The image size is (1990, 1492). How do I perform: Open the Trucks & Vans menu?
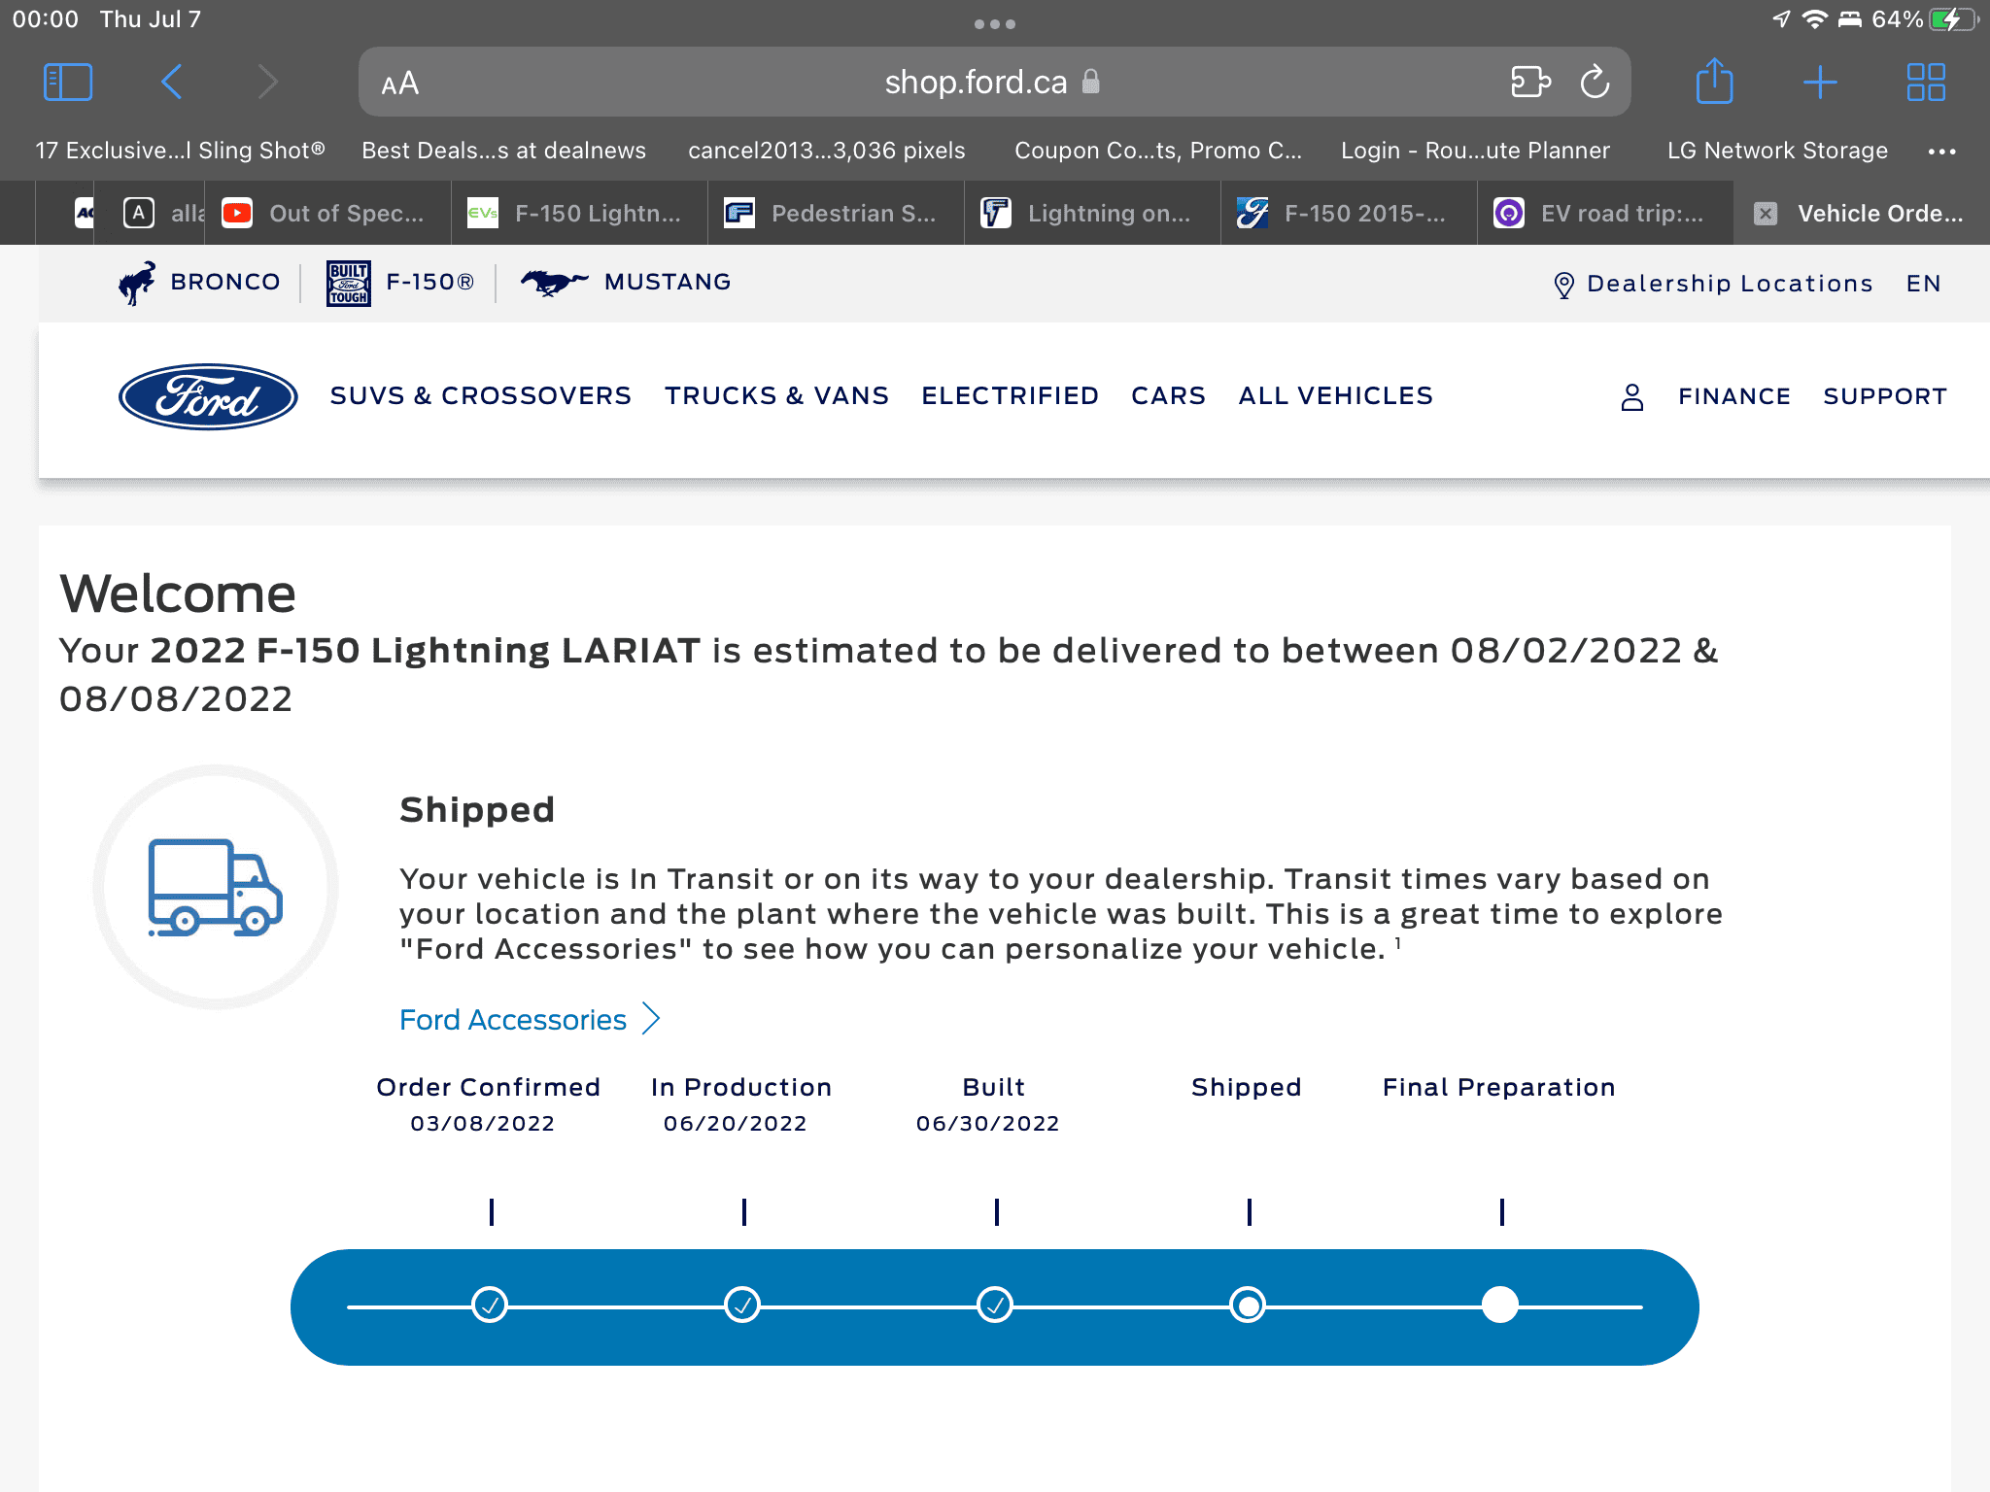coord(776,396)
